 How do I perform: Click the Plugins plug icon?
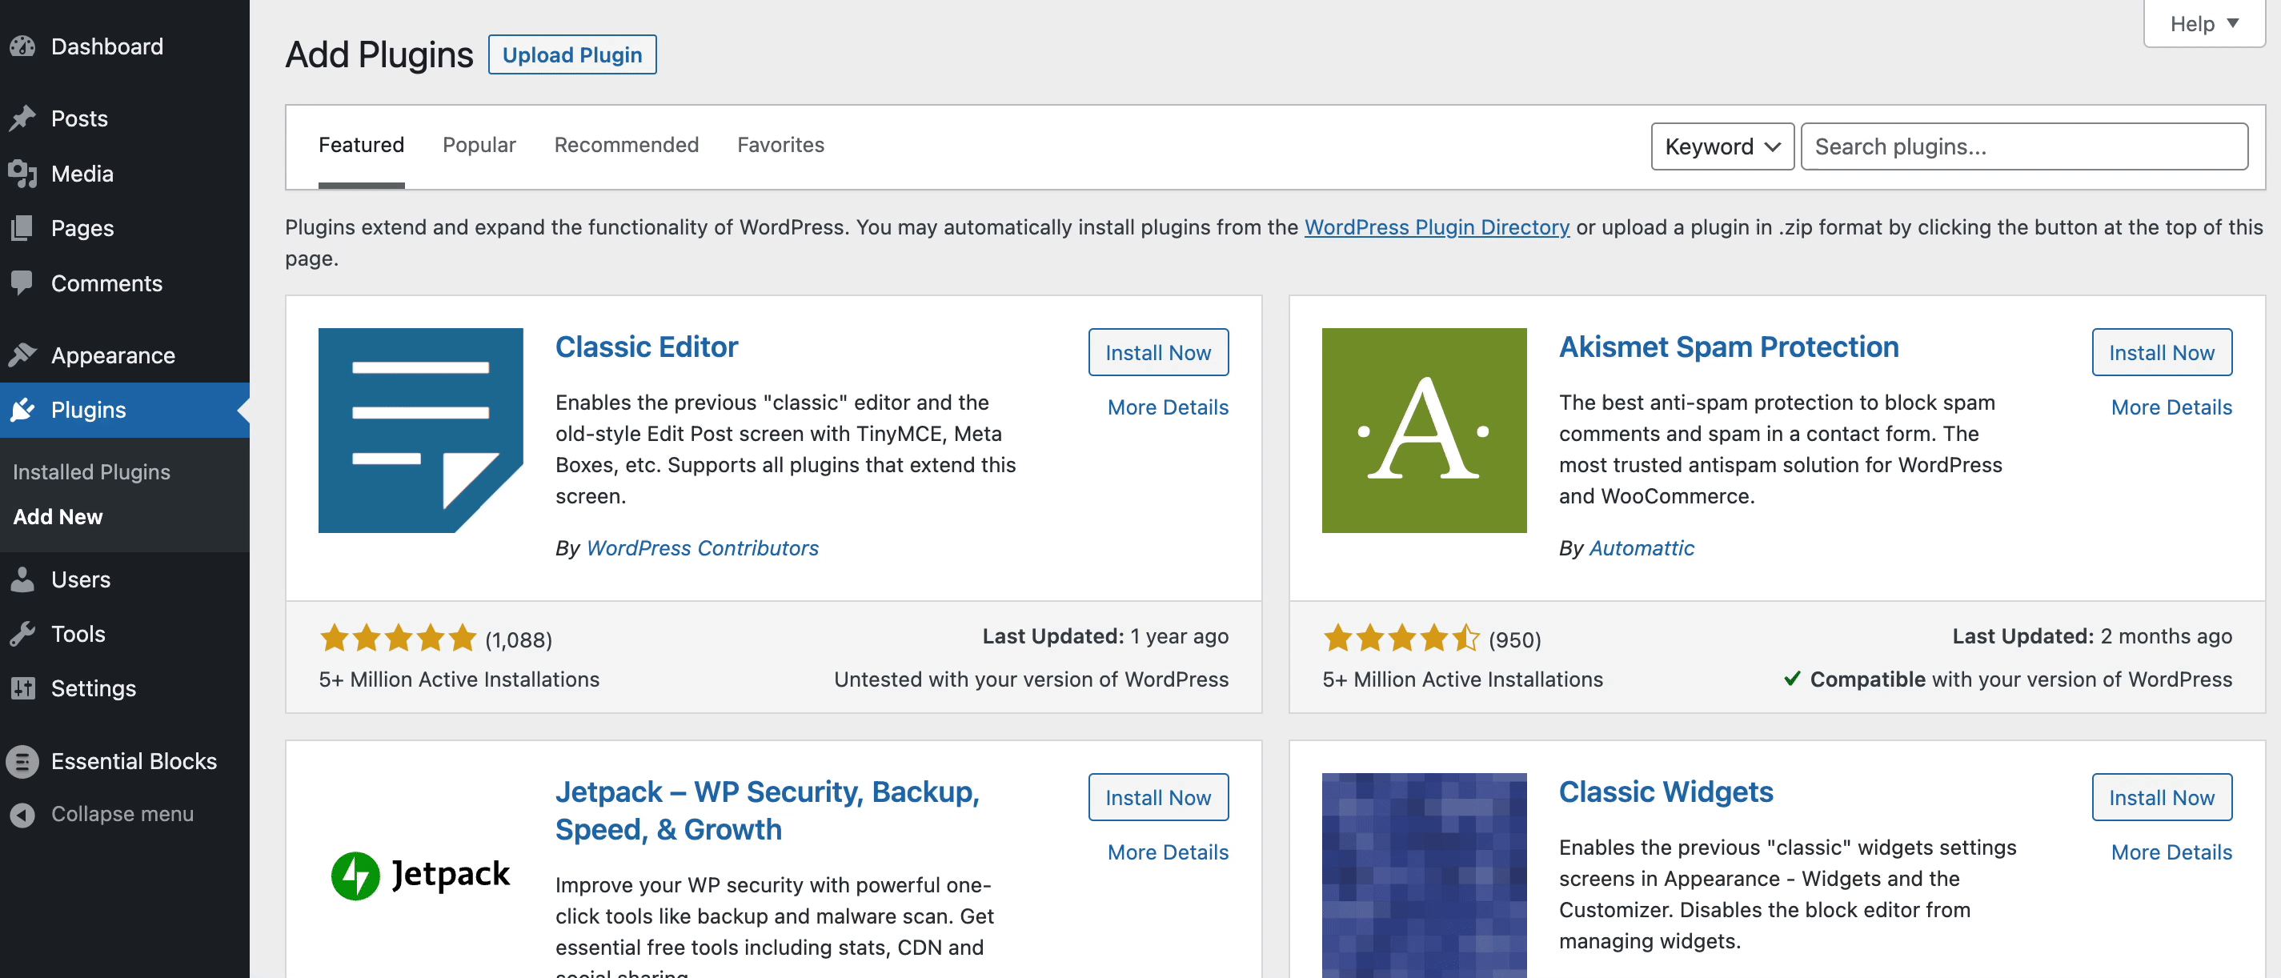tap(23, 410)
